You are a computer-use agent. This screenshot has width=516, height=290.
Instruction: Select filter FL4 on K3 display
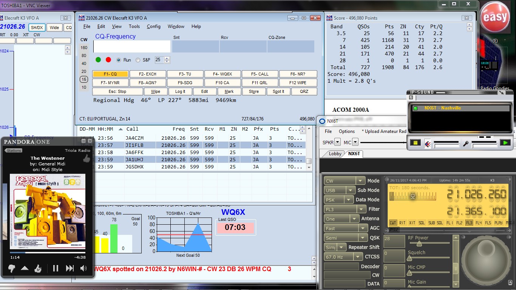[479, 223]
